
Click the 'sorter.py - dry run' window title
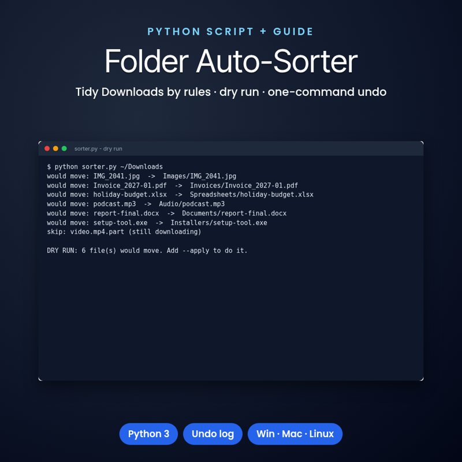98,149
